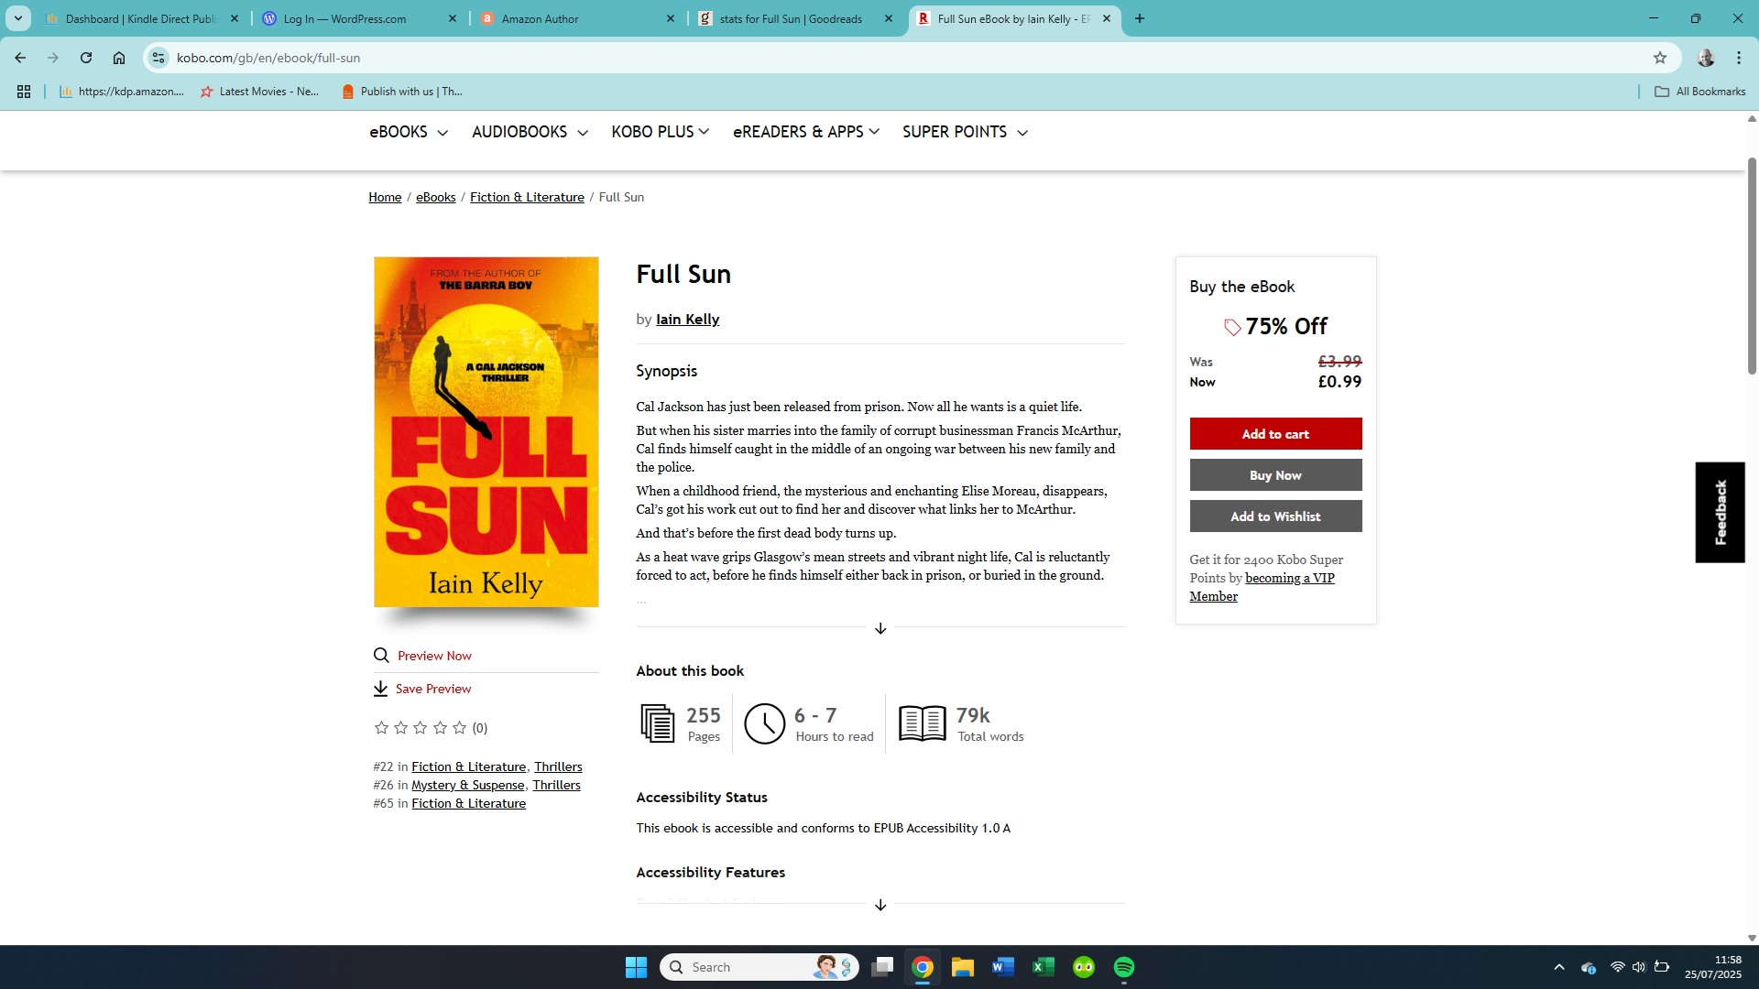This screenshot has height=989, width=1759.
Task: Click the Add to cart button
Action: pos(1275,434)
